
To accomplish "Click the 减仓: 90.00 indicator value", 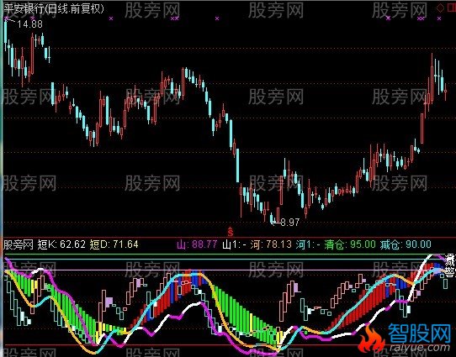I will (x=406, y=244).
